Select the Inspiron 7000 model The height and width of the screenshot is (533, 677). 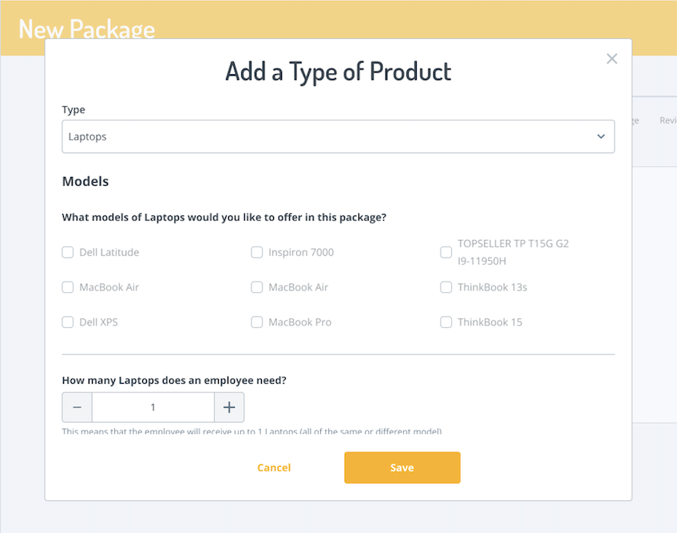point(257,252)
